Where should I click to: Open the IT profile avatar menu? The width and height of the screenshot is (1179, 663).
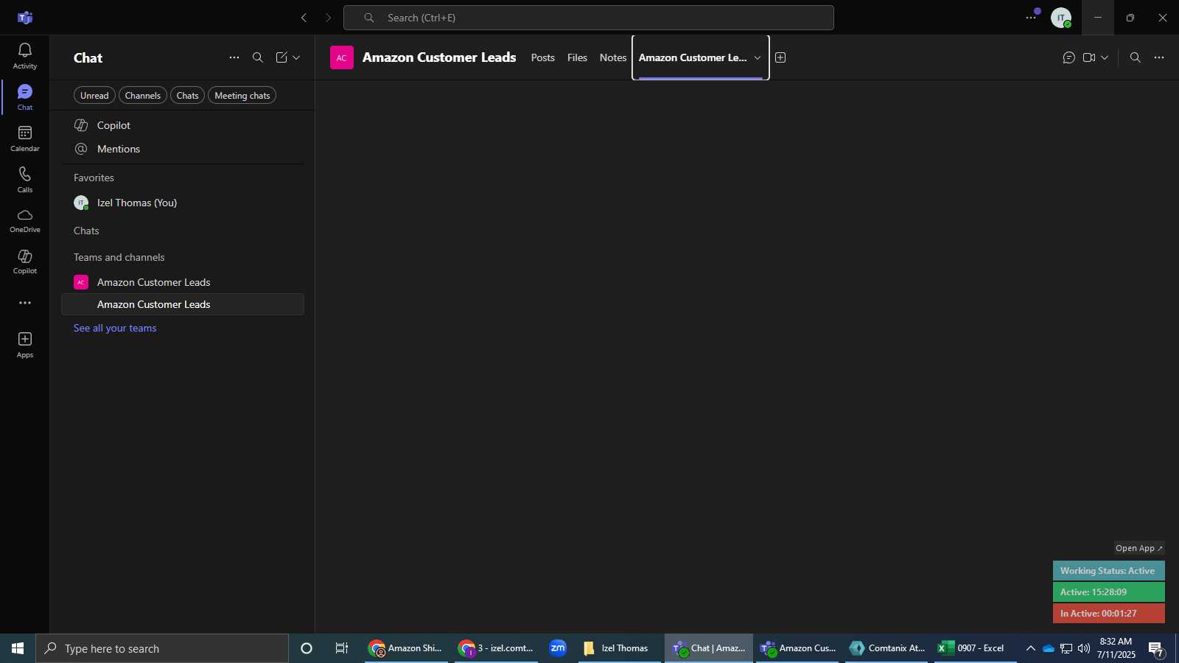(1061, 18)
